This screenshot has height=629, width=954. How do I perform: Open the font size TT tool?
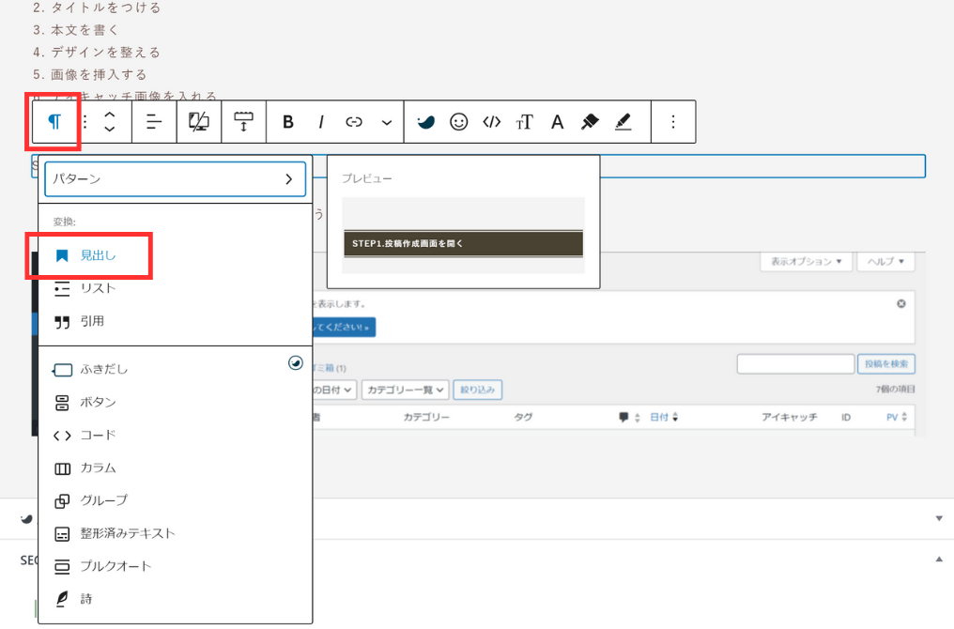tap(524, 122)
